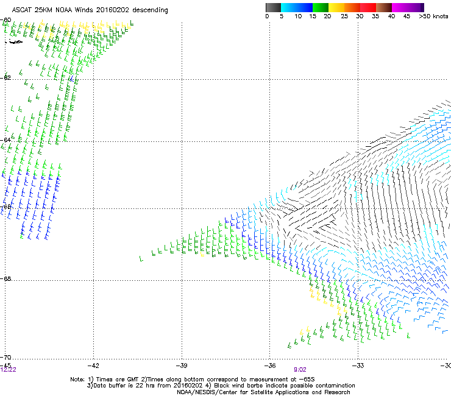Click the NOAA/NESDIS credit line

[x=263, y=392]
